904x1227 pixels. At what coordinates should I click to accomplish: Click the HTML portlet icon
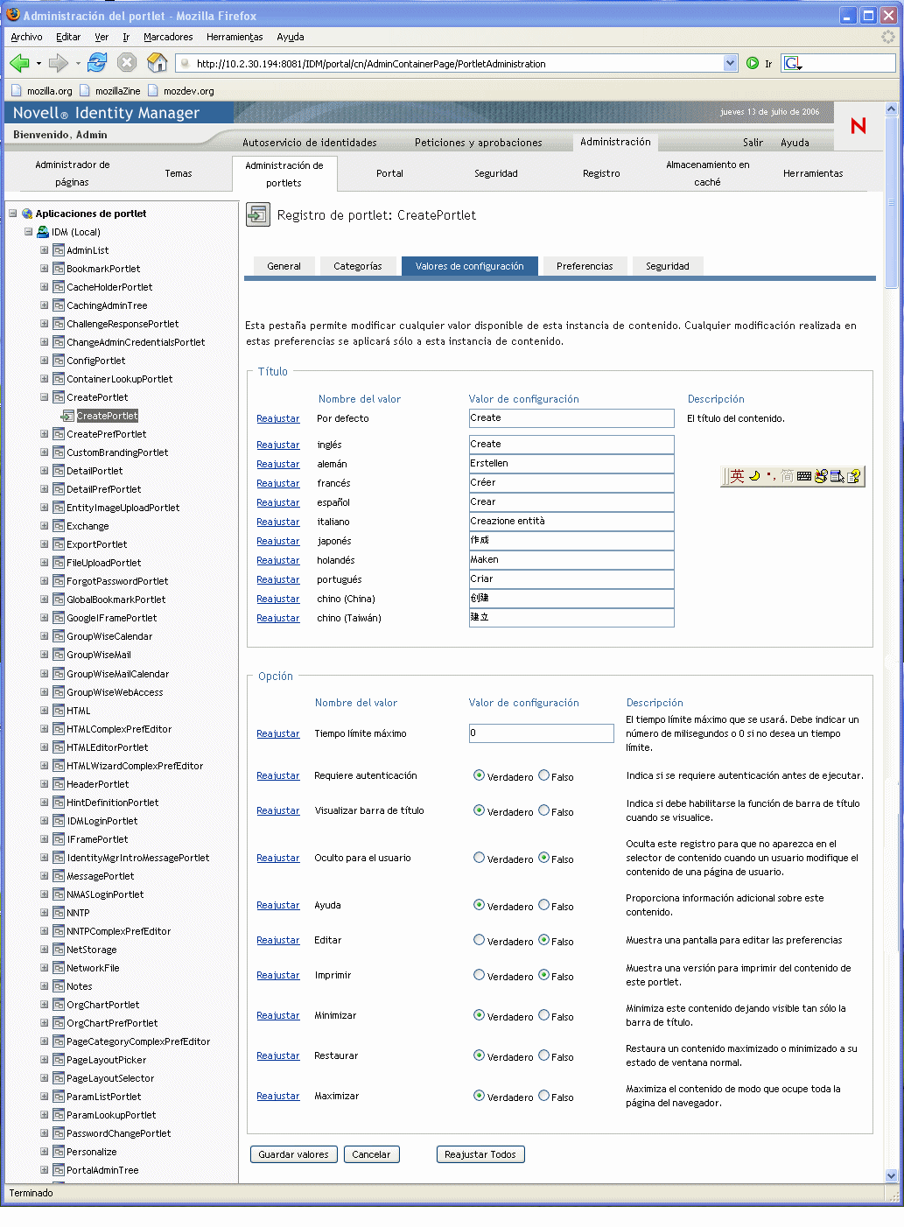click(x=59, y=711)
